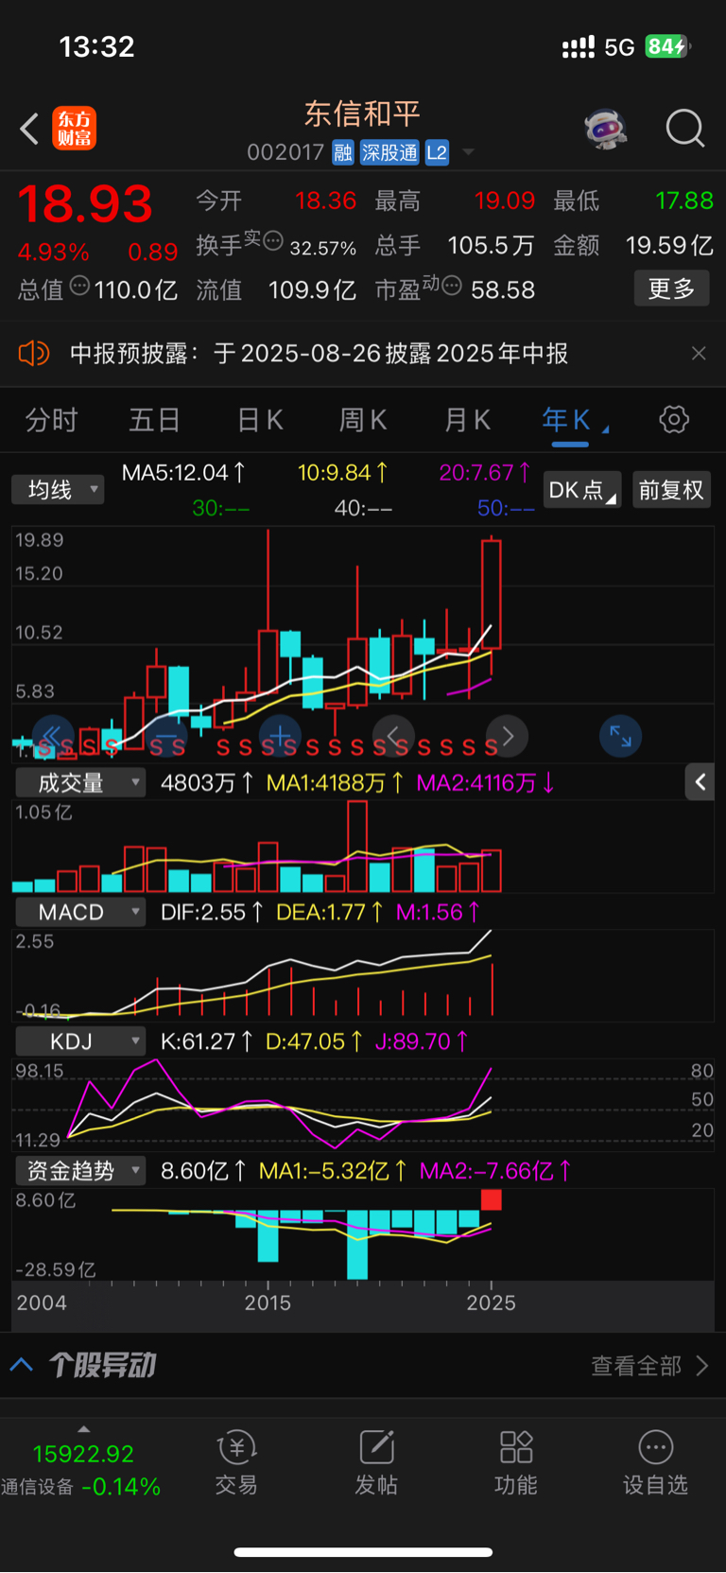Tap the back arrow icon
The height and width of the screenshot is (1573, 726).
[x=29, y=129]
